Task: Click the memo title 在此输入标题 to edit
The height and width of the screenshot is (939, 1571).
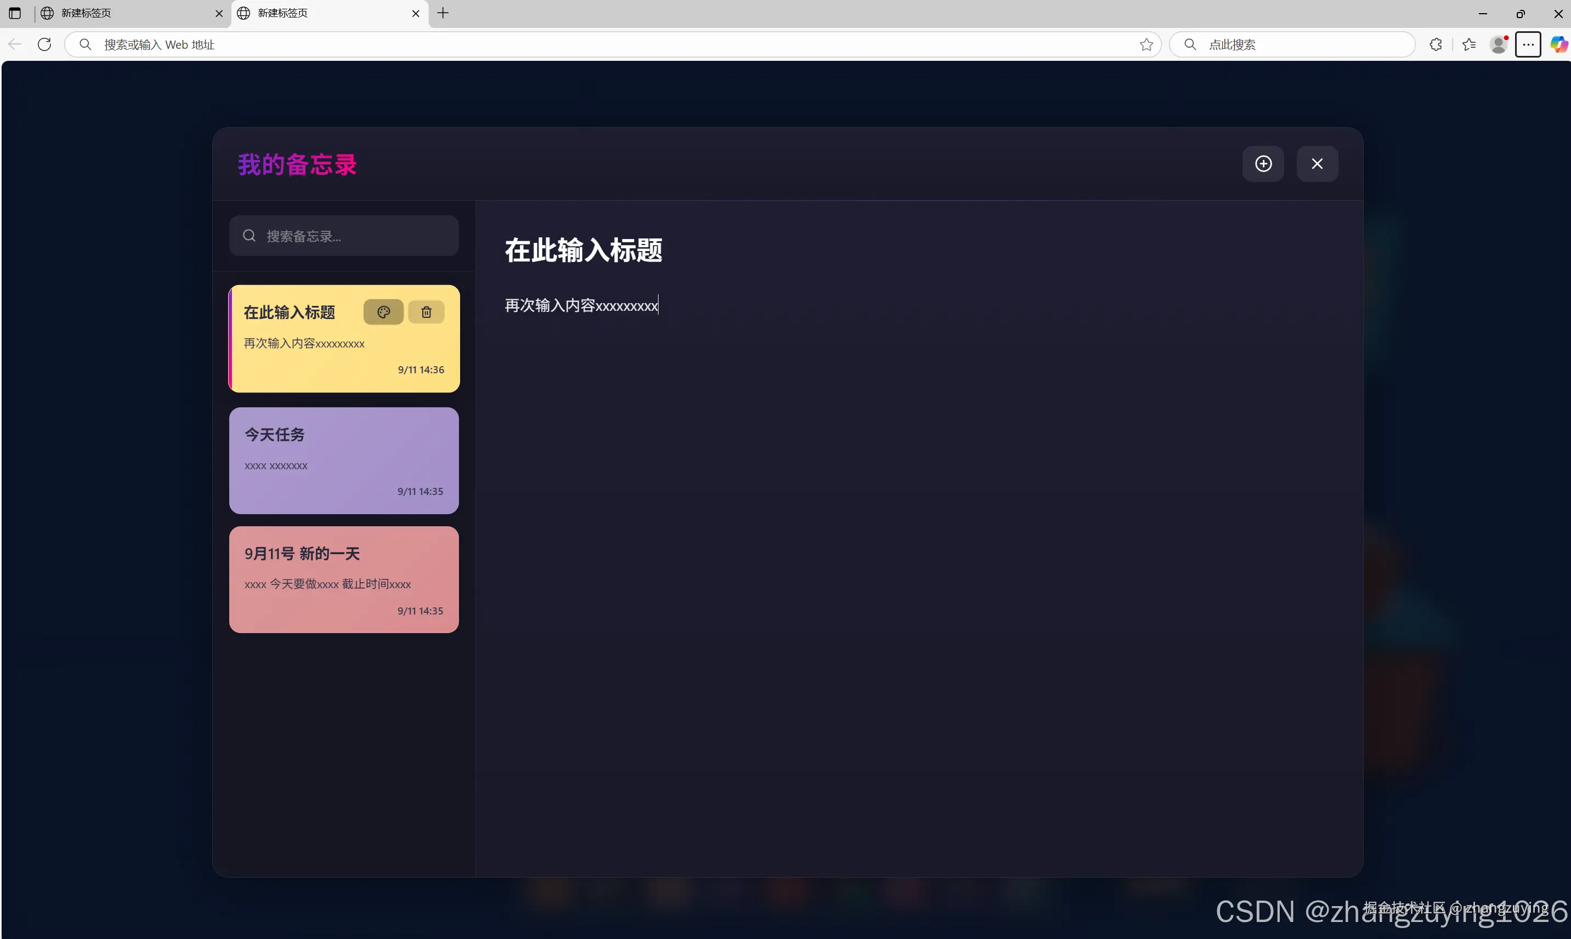Action: click(x=583, y=250)
